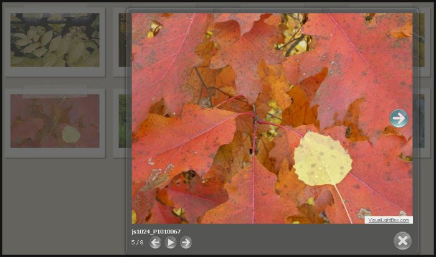436x257 pixels.
Task: Open the VisualLightBox.com link
Action: (389, 220)
